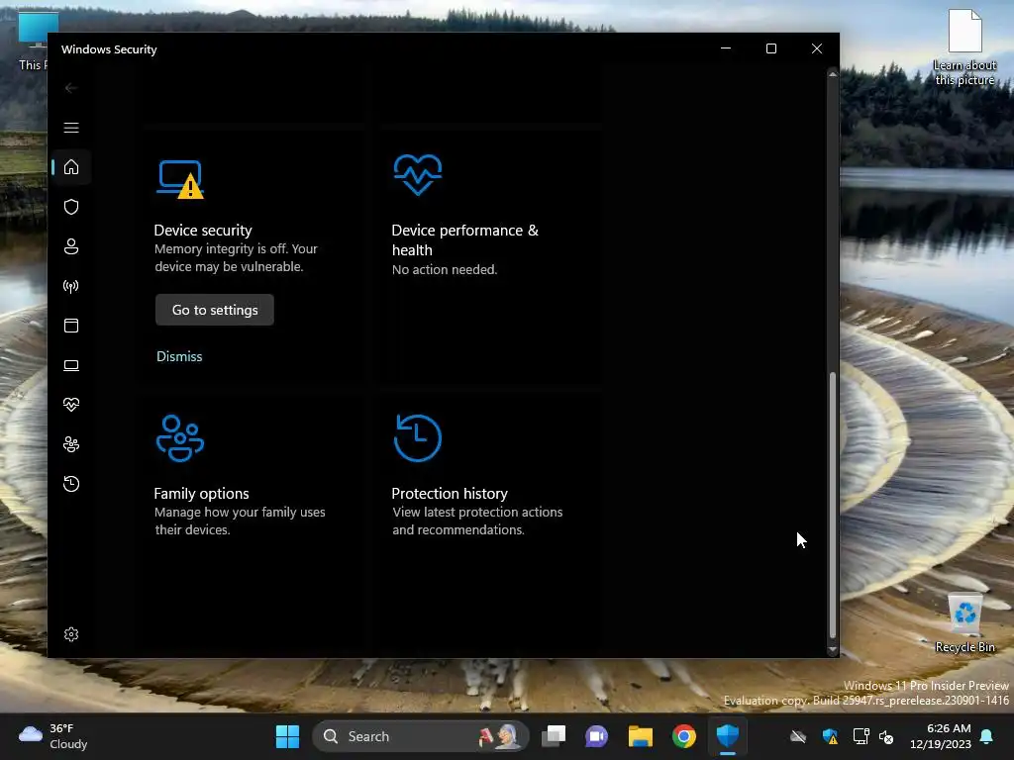
Task: Open Virus & threat protection shield icon
Action: pos(71,207)
